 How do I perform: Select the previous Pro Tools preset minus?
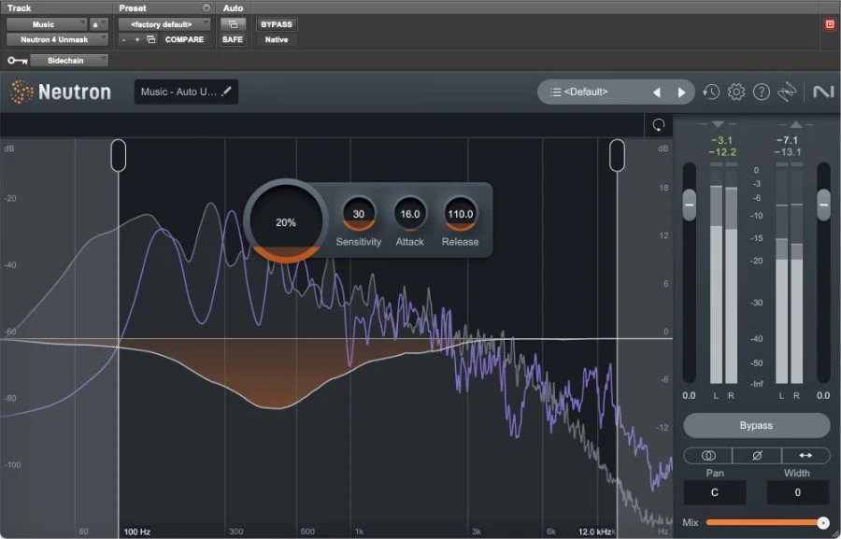[124, 39]
